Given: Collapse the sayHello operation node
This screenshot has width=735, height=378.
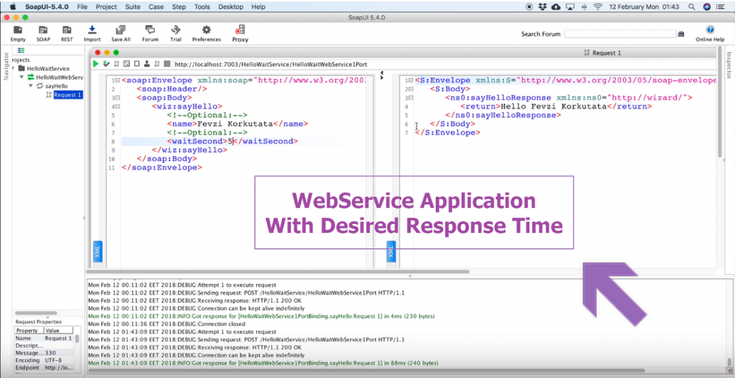Looking at the screenshot, I should [x=30, y=86].
